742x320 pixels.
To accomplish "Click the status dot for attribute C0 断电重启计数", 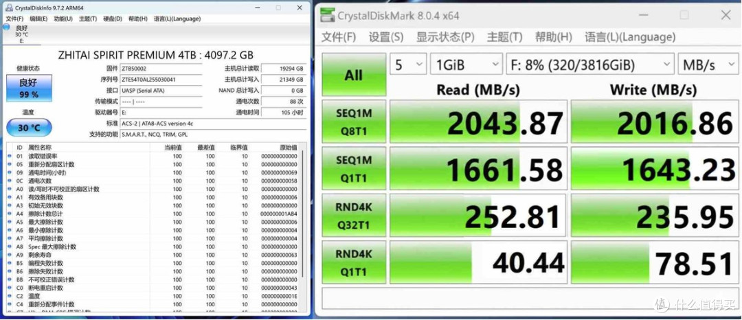I will click(10, 288).
